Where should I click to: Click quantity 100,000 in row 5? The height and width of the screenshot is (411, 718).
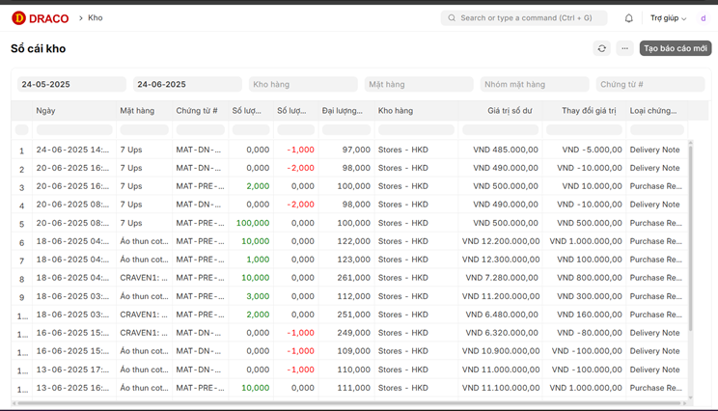(253, 223)
